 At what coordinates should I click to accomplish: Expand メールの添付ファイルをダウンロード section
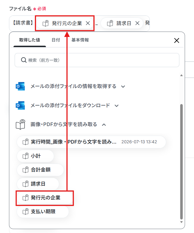(x=117, y=106)
